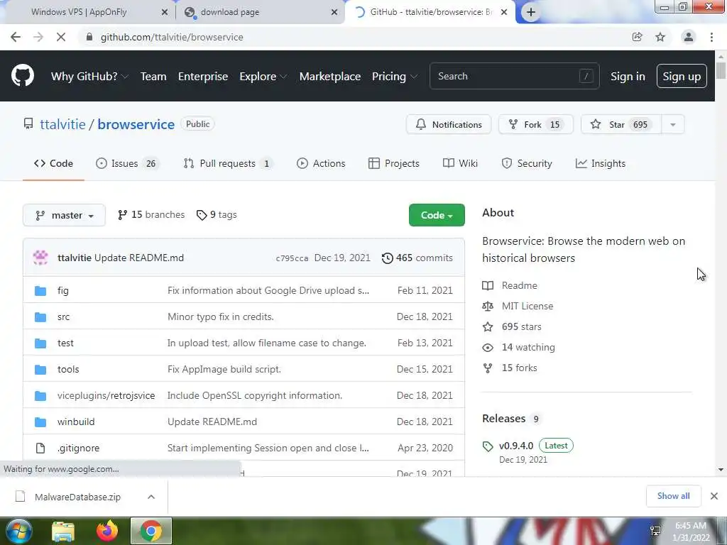Stop page loading with the X button

pyautogui.click(x=61, y=37)
